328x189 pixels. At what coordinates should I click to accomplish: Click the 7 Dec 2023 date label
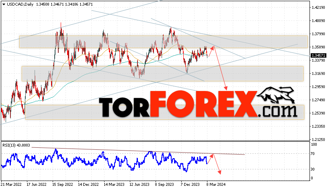190,185
